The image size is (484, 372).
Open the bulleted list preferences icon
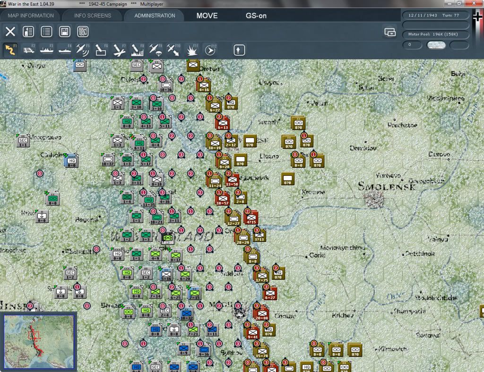tap(47, 32)
